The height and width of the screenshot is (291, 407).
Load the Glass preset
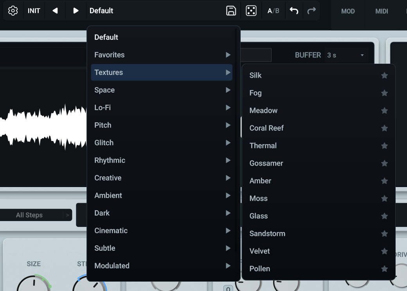click(319, 216)
